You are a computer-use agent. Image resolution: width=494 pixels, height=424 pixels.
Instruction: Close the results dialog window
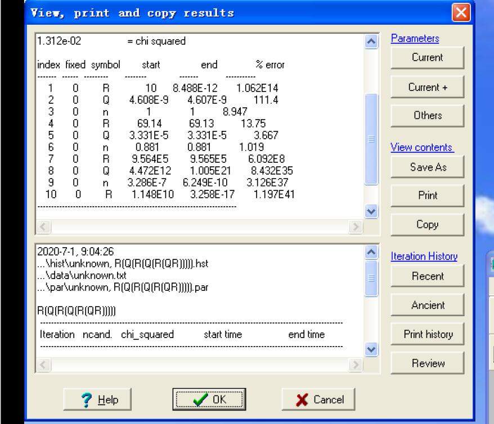pyautogui.click(x=461, y=13)
